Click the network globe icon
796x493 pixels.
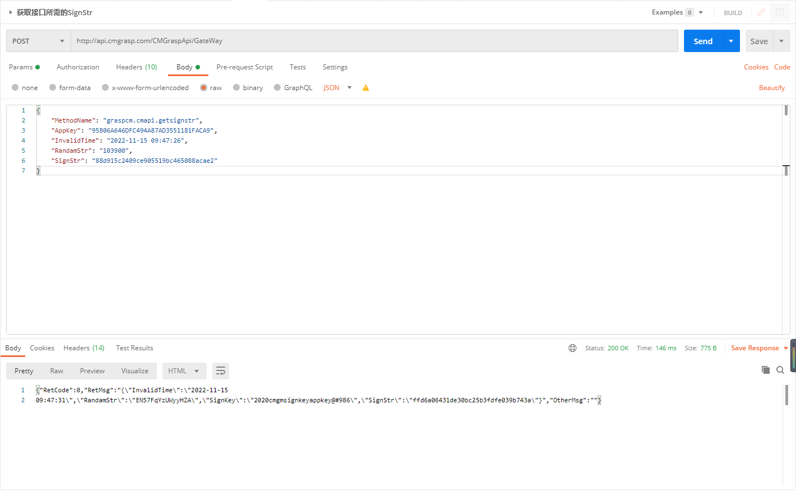click(572, 348)
